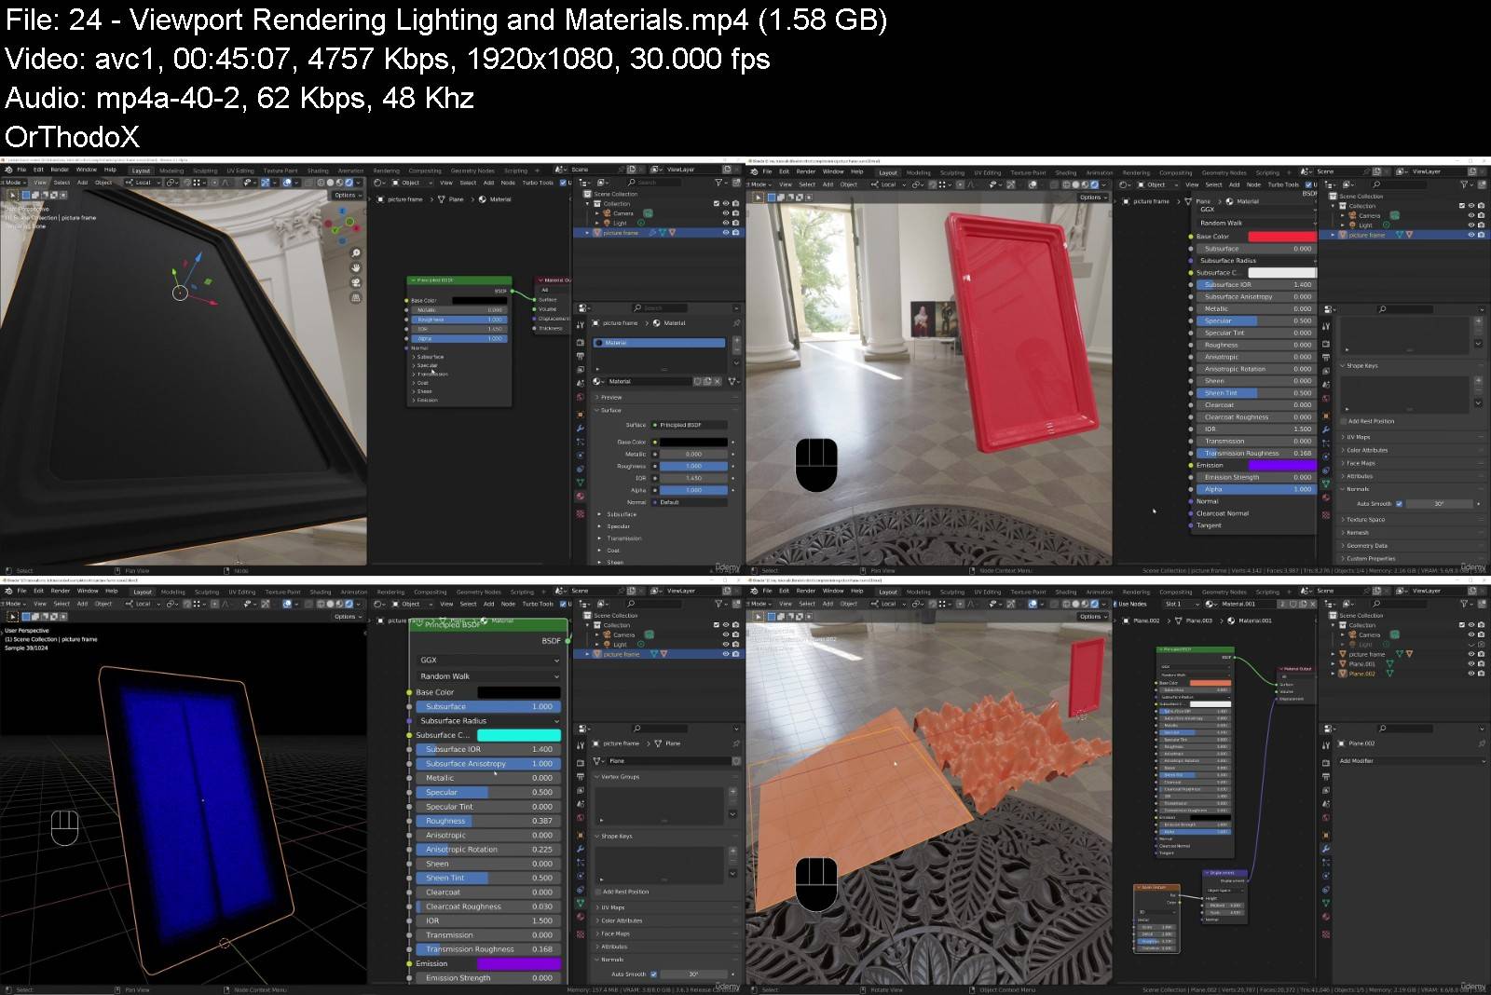Switch to the Shading workspace tab
The width and height of the screenshot is (1491, 995).
click(318, 170)
